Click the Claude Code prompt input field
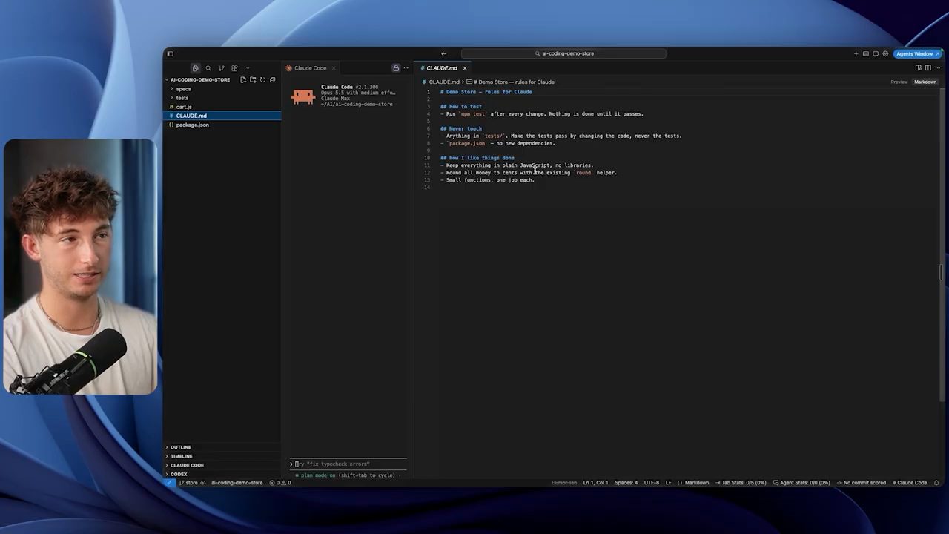This screenshot has height=534, width=949. coord(348,464)
